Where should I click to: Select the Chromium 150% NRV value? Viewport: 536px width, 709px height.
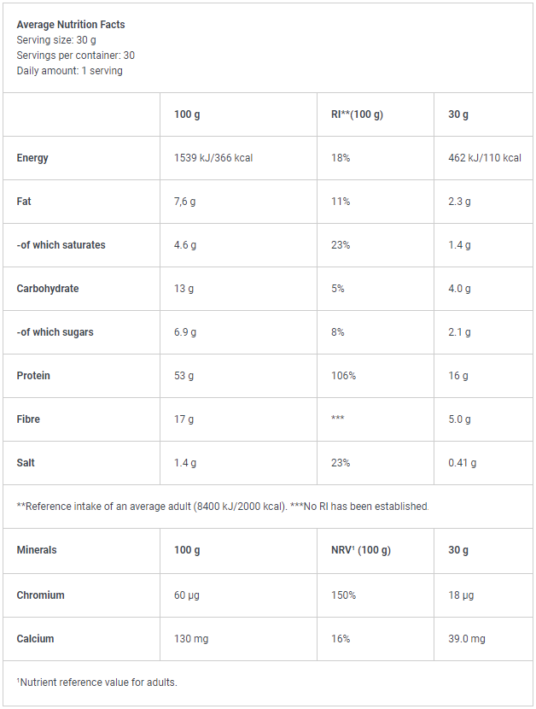(x=343, y=595)
